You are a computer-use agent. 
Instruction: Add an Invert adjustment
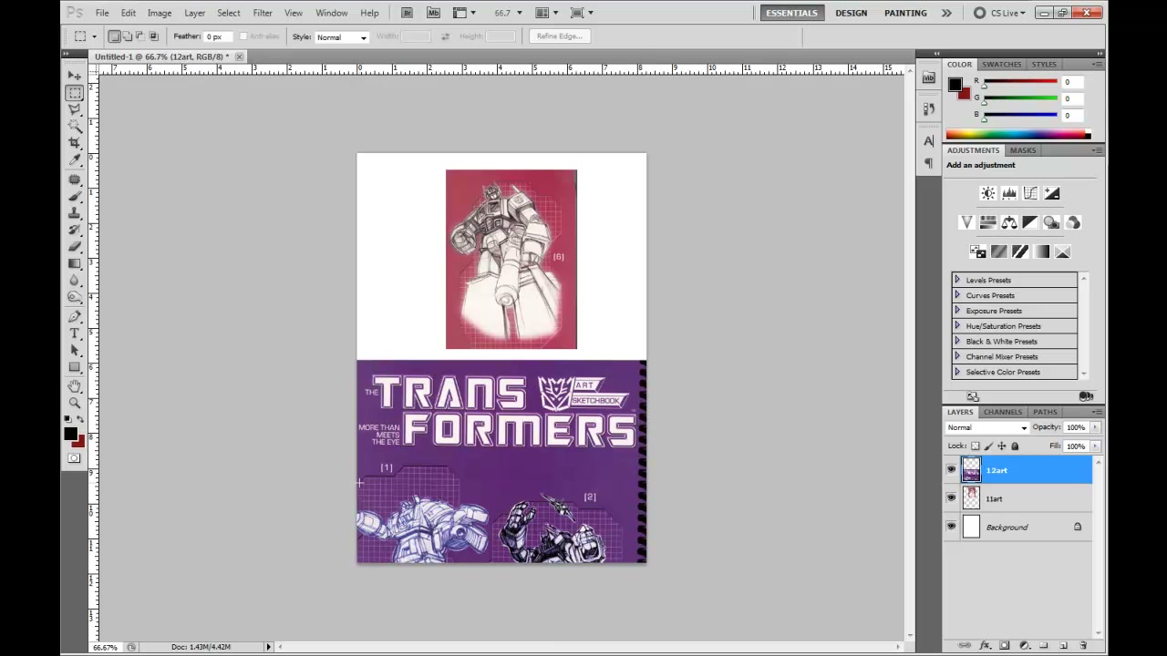[977, 251]
